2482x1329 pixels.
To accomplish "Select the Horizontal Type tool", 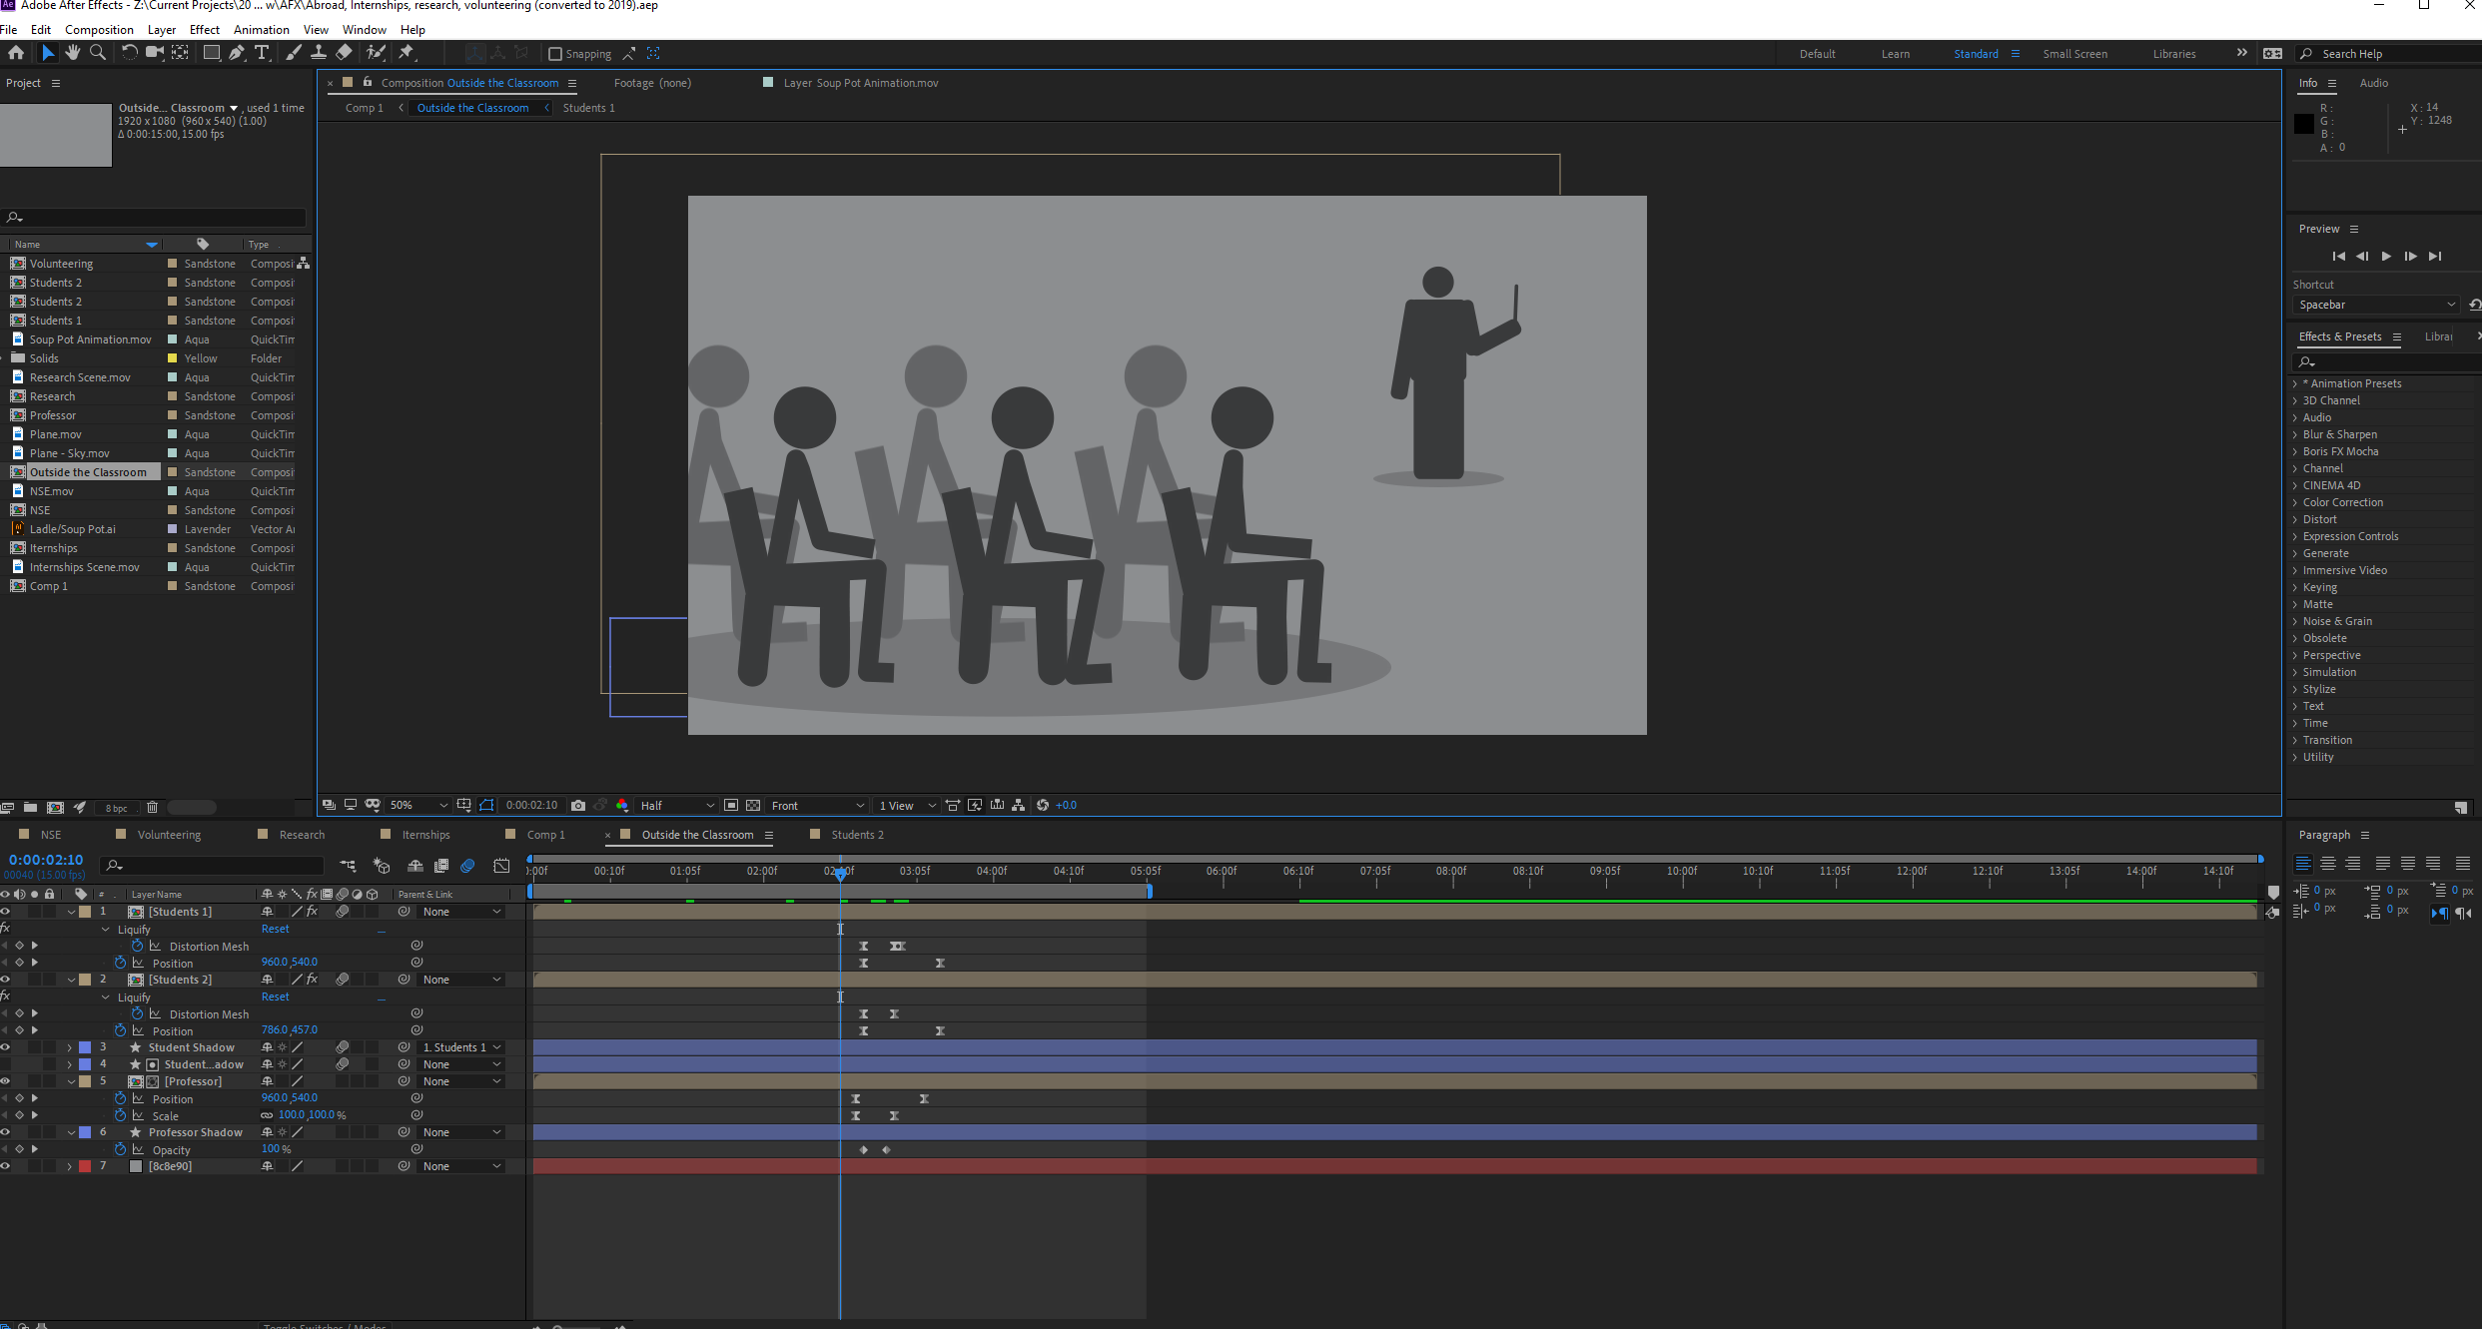I will coord(262,53).
